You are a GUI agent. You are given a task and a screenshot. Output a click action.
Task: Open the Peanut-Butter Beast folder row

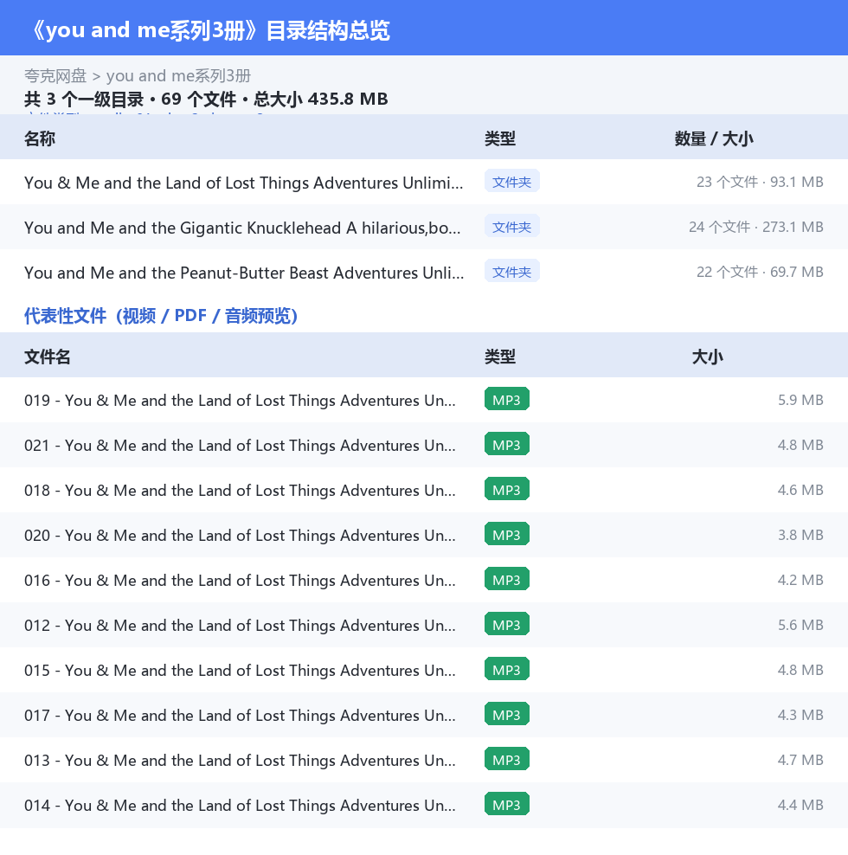424,272
